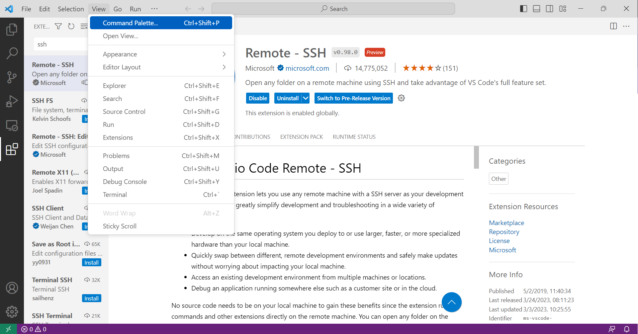Screen dimensions: 638x334
Task: Expand the Editor Layout submenu
Action: [161, 67]
